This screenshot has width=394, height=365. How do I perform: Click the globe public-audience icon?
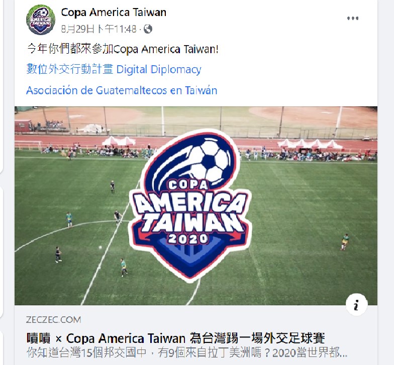pos(148,29)
